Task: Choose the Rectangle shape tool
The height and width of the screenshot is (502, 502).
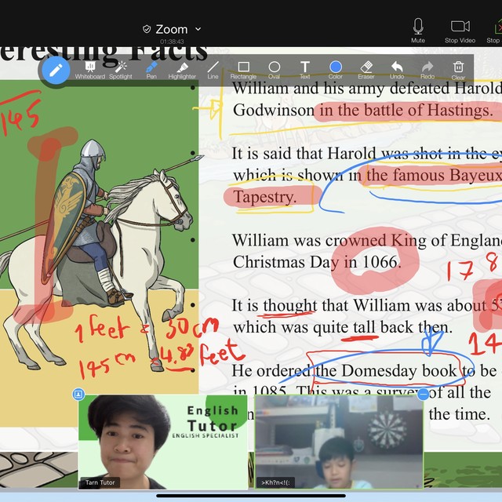Action: coord(243,70)
